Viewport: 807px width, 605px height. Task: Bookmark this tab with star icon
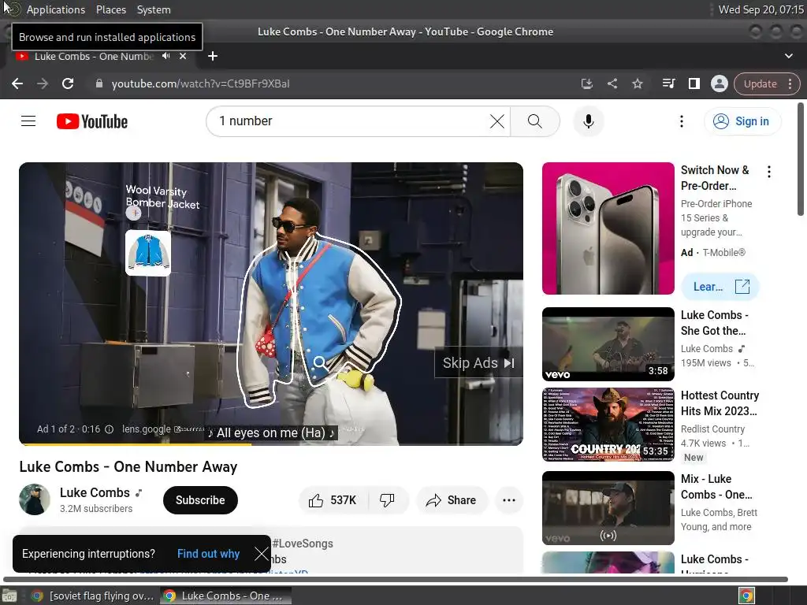pyautogui.click(x=637, y=84)
